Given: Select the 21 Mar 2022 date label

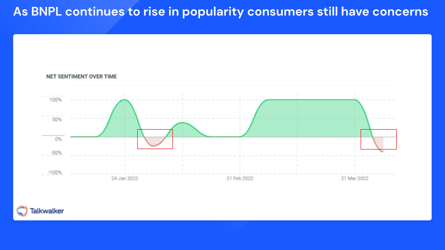Looking at the screenshot, I should click(355, 178).
